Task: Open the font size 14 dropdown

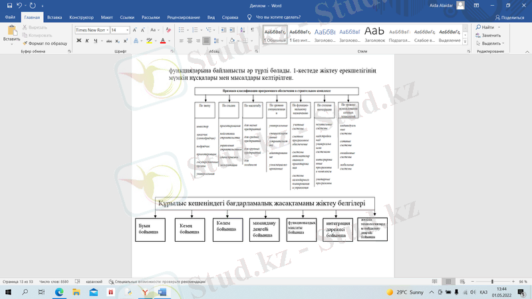Action: [127, 30]
